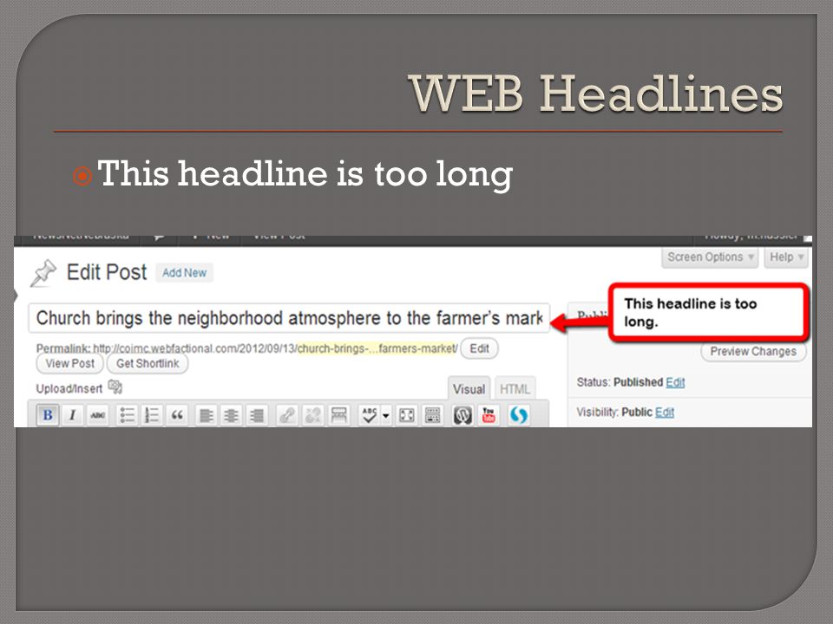The image size is (833, 624).
Task: Open the Screen Options panel
Action: 710,257
